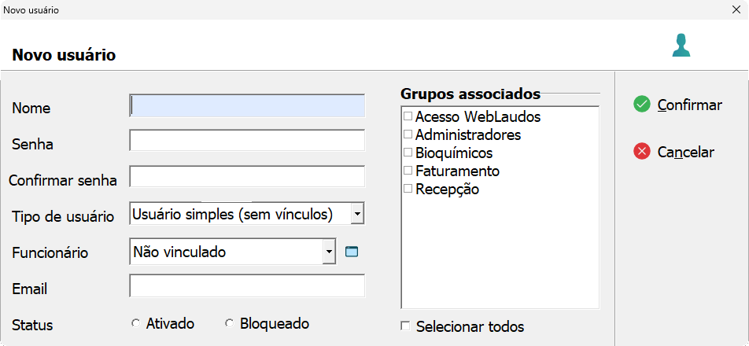
Task: Click the 'Tipo de usuário' label
Action: coord(63,216)
